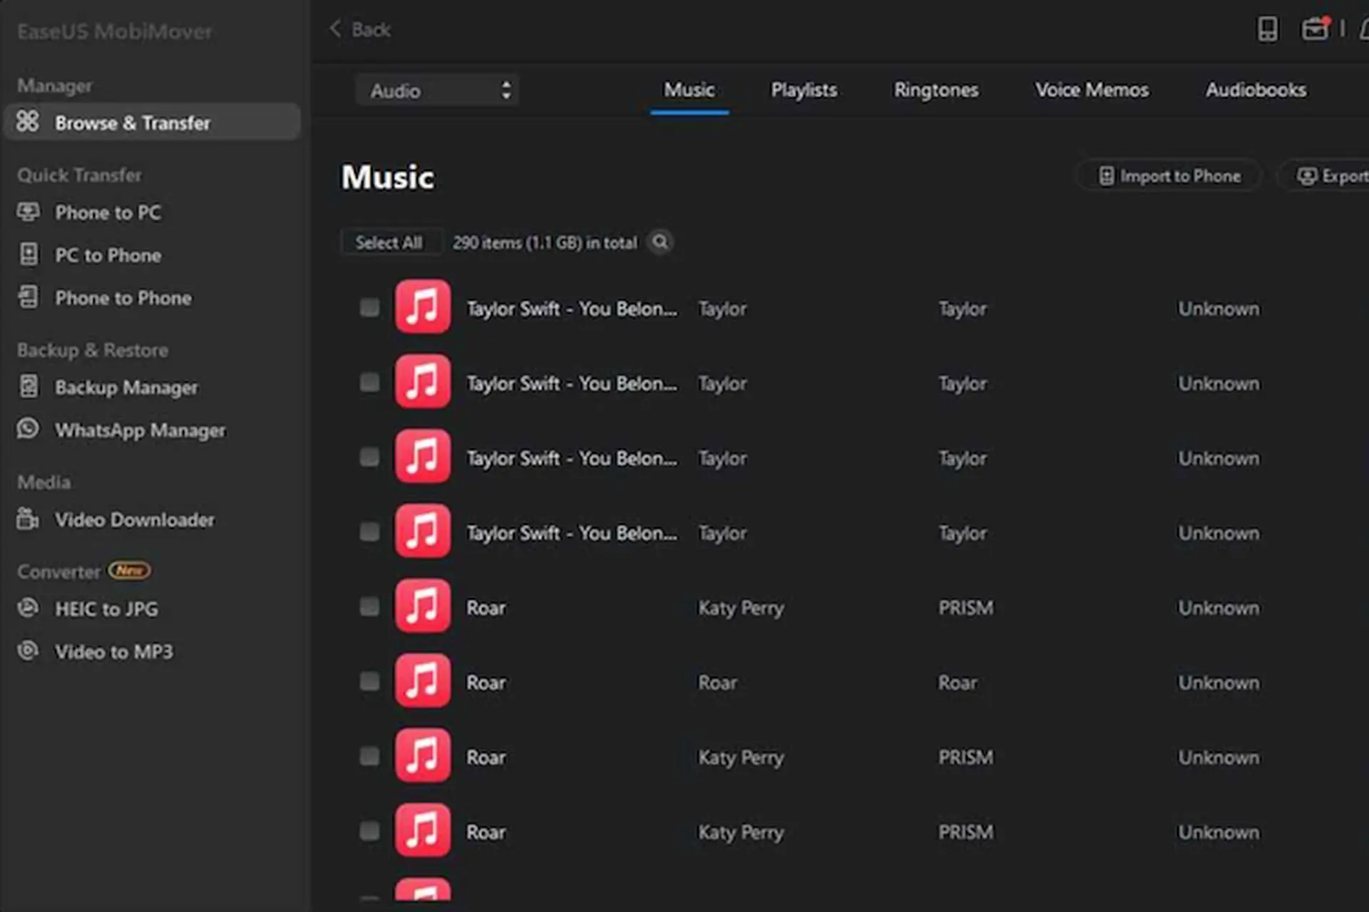Click music icon of Roar with artist Roar

[423, 680]
